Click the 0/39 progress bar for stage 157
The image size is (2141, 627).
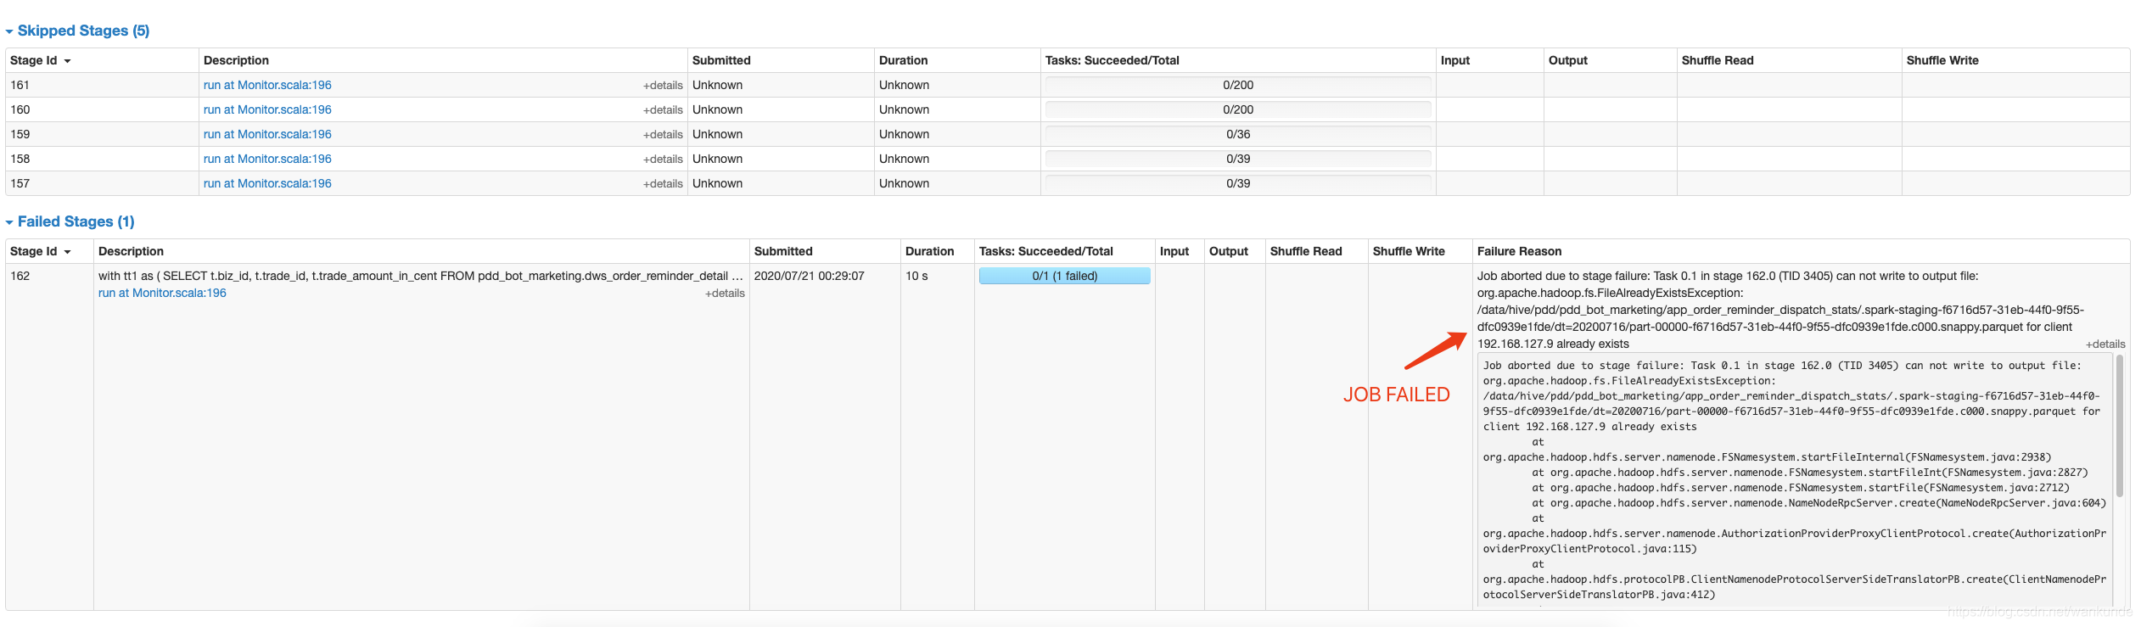point(1238,183)
